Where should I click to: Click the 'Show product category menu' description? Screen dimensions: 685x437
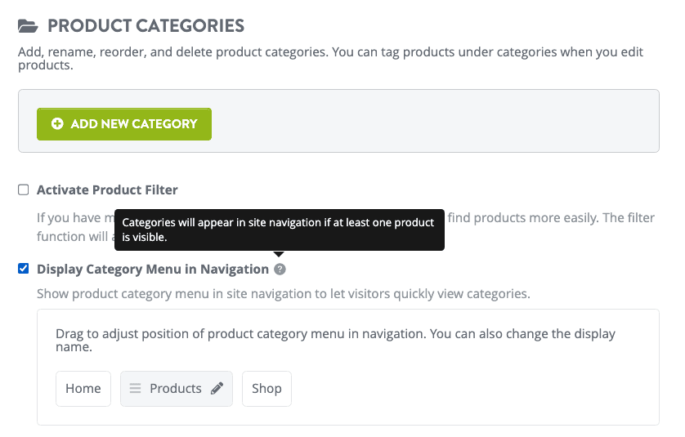pyautogui.click(x=283, y=294)
